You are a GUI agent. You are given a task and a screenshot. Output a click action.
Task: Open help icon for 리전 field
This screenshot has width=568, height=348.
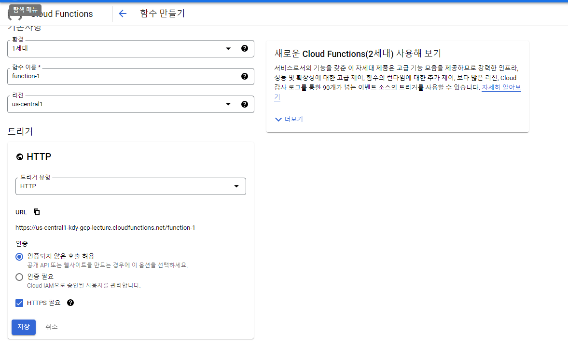[x=245, y=104]
